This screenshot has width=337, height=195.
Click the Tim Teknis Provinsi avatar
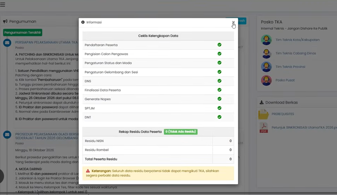(266, 67)
